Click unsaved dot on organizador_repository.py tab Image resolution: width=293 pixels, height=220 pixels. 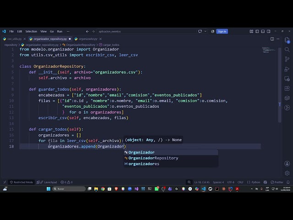(70, 39)
